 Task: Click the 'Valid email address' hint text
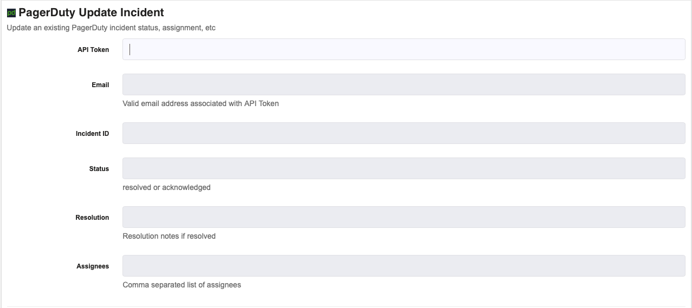pyautogui.click(x=201, y=103)
